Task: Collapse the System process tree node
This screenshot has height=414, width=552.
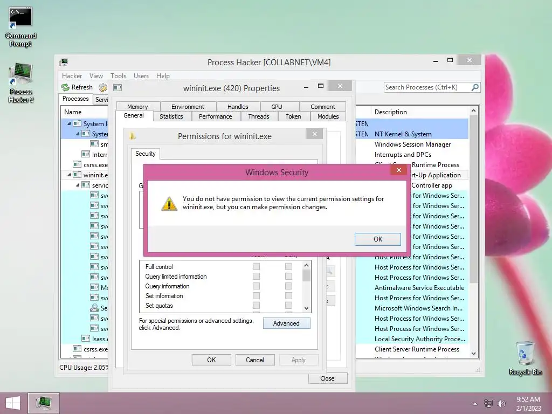Action: click(x=78, y=134)
